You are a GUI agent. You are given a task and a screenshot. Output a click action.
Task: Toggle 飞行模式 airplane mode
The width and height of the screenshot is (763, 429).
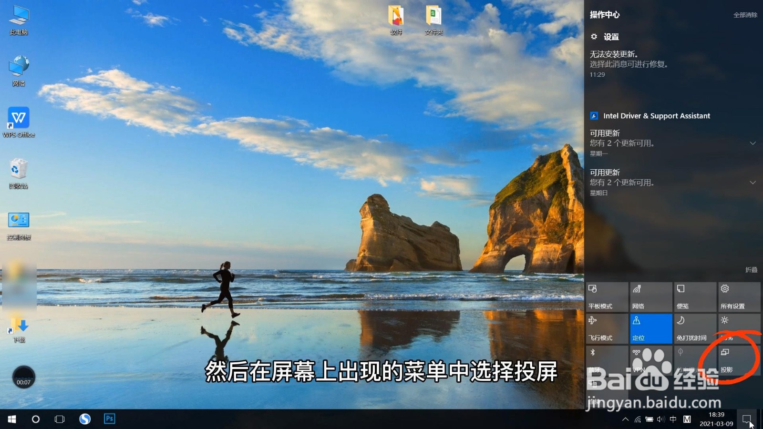point(607,328)
